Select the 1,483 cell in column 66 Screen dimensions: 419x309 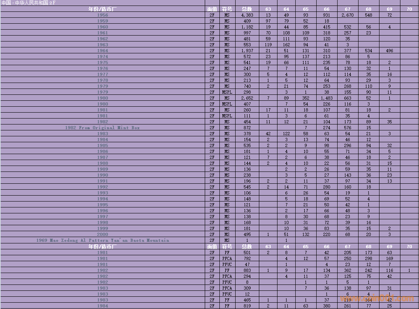click(327, 98)
